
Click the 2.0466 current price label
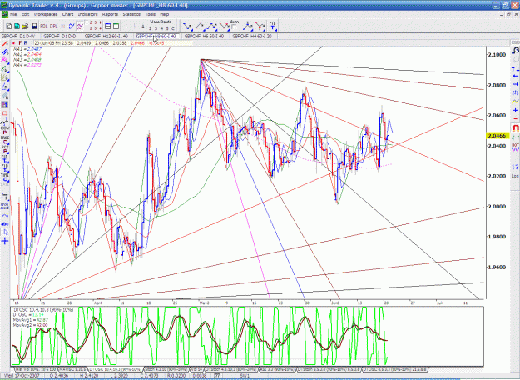[x=498, y=136]
